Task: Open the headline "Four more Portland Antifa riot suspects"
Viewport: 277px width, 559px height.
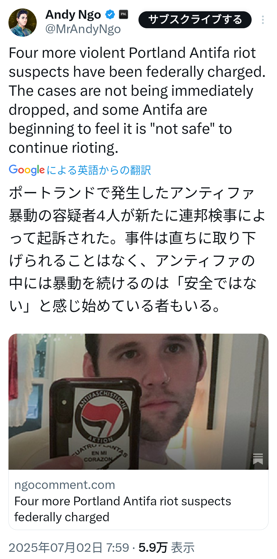Action: pyautogui.click(x=123, y=501)
